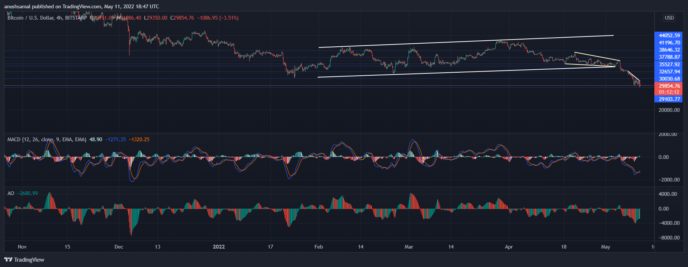Click the AO value −2680.99
Image resolution: width=688 pixels, height=267 pixels.
click(x=28, y=193)
